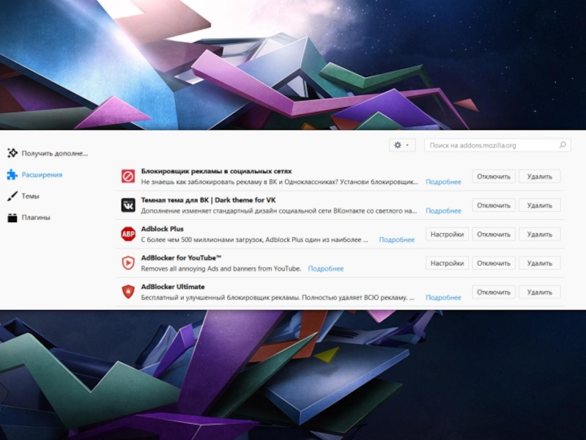Open Подробнее for Dark theme for VK
The image size is (586, 440).
click(x=444, y=211)
